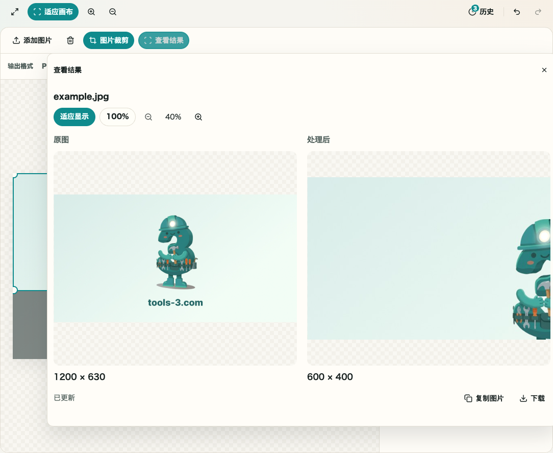Undo the last action
This screenshot has height=453, width=553.
[x=517, y=12]
